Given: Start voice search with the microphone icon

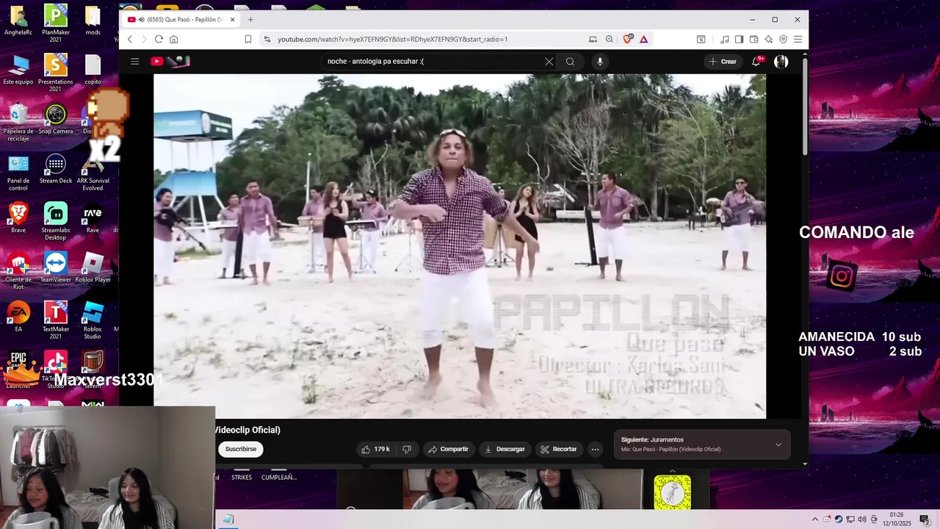Looking at the screenshot, I should pyautogui.click(x=600, y=62).
